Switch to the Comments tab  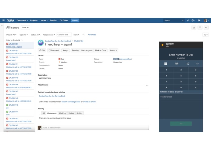click(x=52, y=113)
